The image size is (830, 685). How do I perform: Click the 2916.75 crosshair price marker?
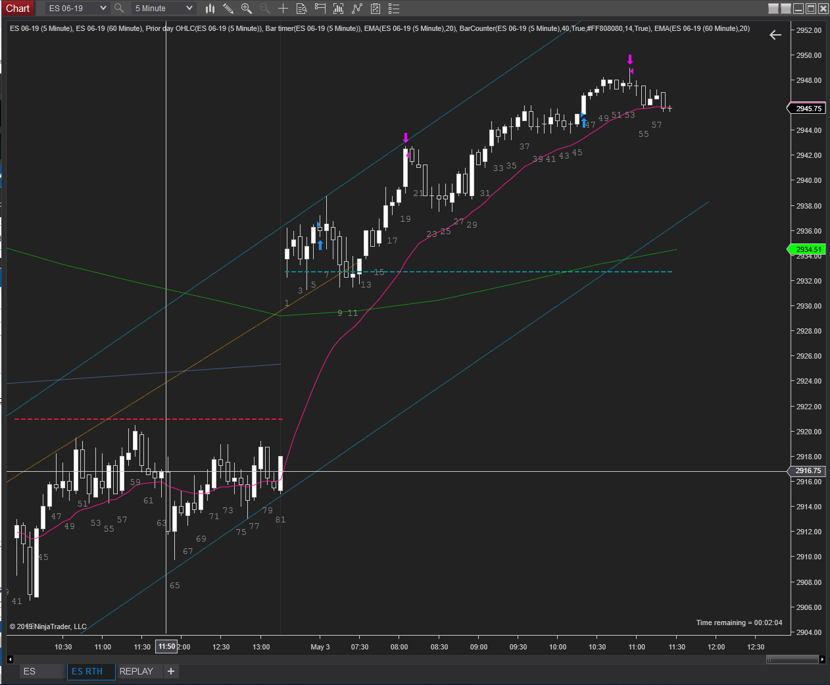pyautogui.click(x=808, y=470)
